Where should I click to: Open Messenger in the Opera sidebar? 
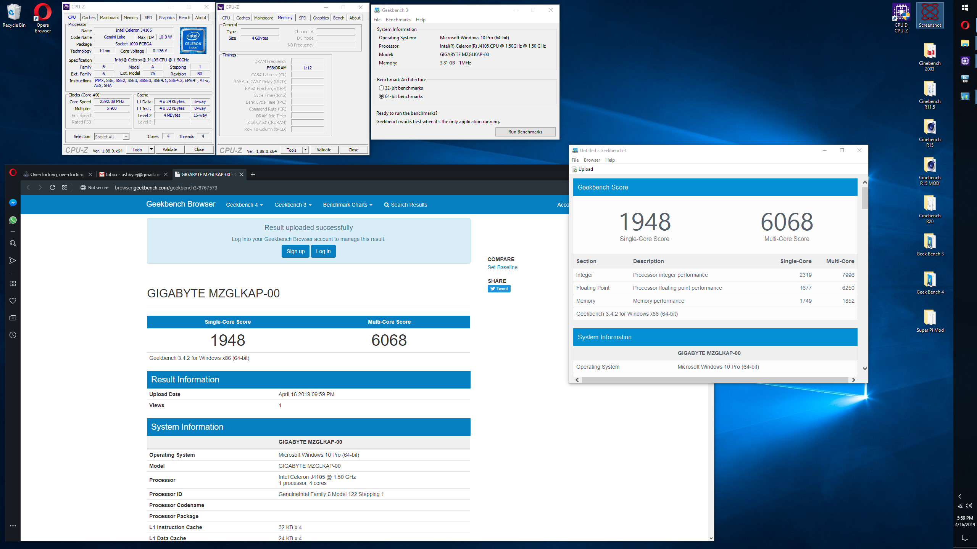[13, 203]
